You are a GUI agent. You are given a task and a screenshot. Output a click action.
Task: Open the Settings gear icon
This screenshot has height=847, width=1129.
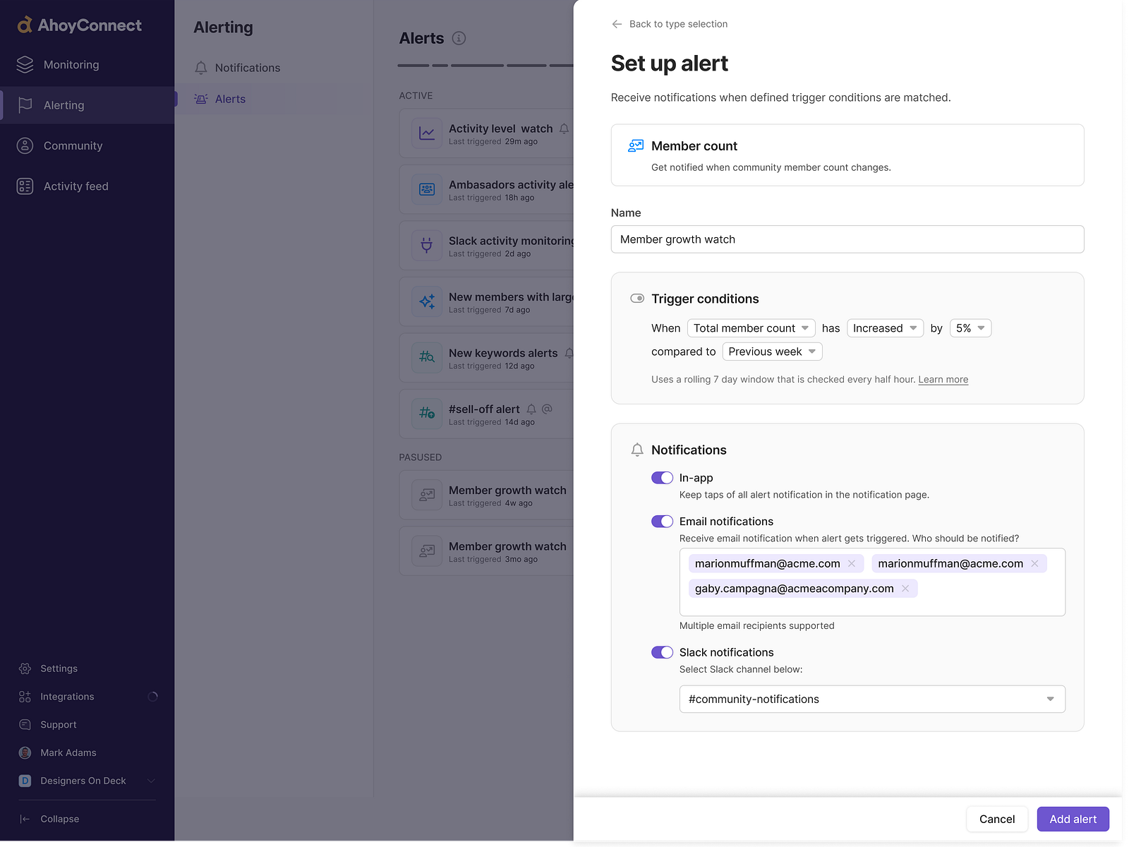click(x=25, y=668)
